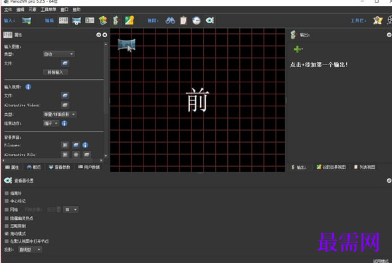Image resolution: width=392 pixels, height=263 pixels.
Task: Click the 前 label in the viewer
Action: point(197,100)
